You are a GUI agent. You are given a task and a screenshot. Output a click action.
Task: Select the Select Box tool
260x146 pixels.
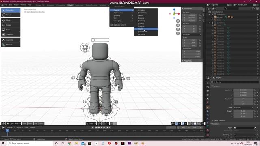(x=11, y=10)
